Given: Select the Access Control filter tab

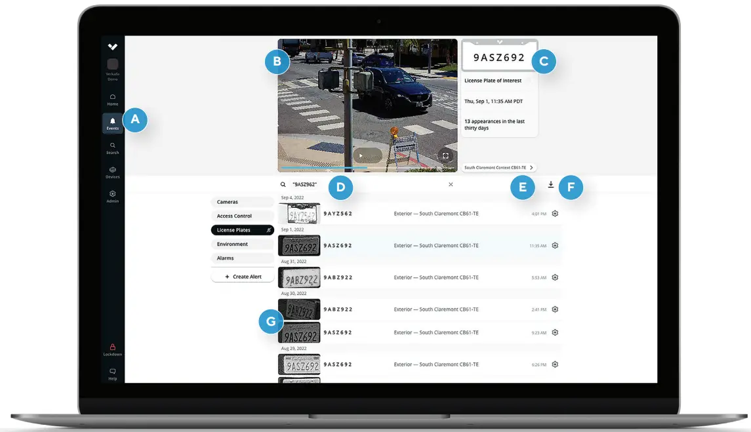Looking at the screenshot, I should tap(242, 216).
